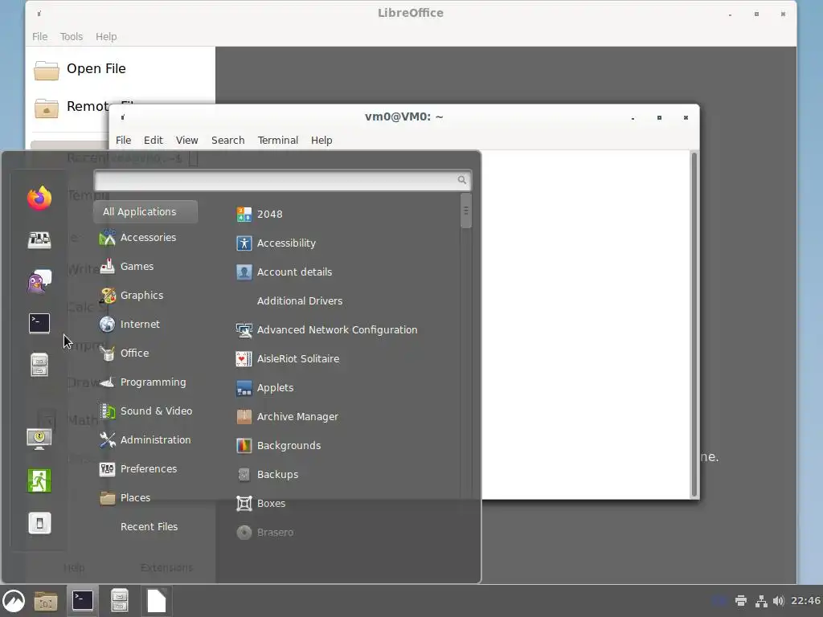Switch to Terminal via taskbar button
The height and width of the screenshot is (617, 823).
coord(83,601)
